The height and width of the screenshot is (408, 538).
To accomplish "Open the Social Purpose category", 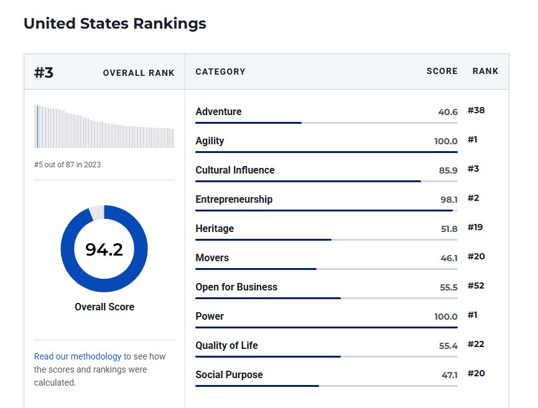I will point(229,375).
